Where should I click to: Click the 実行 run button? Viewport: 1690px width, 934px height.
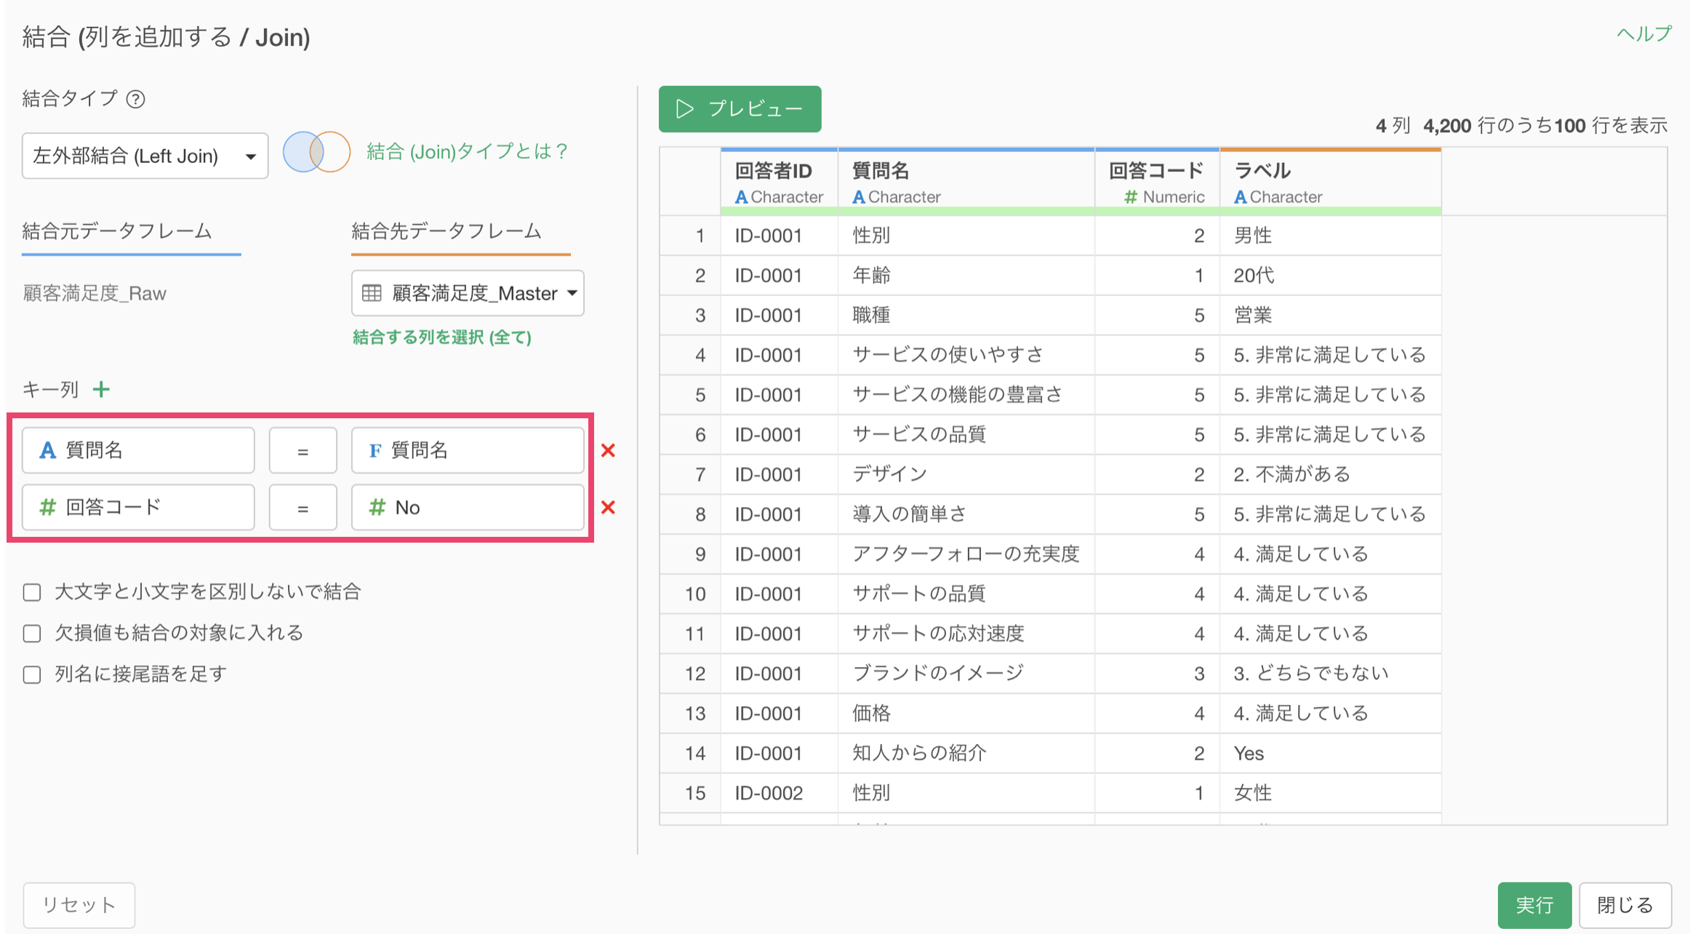(x=1534, y=905)
